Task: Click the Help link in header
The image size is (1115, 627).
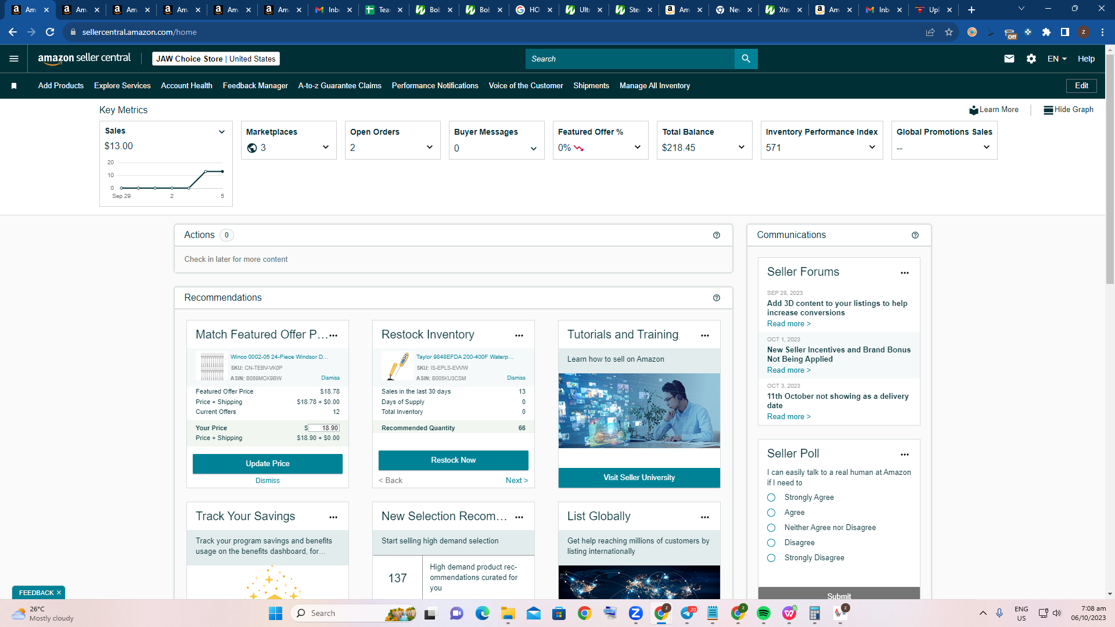Action: tap(1086, 59)
